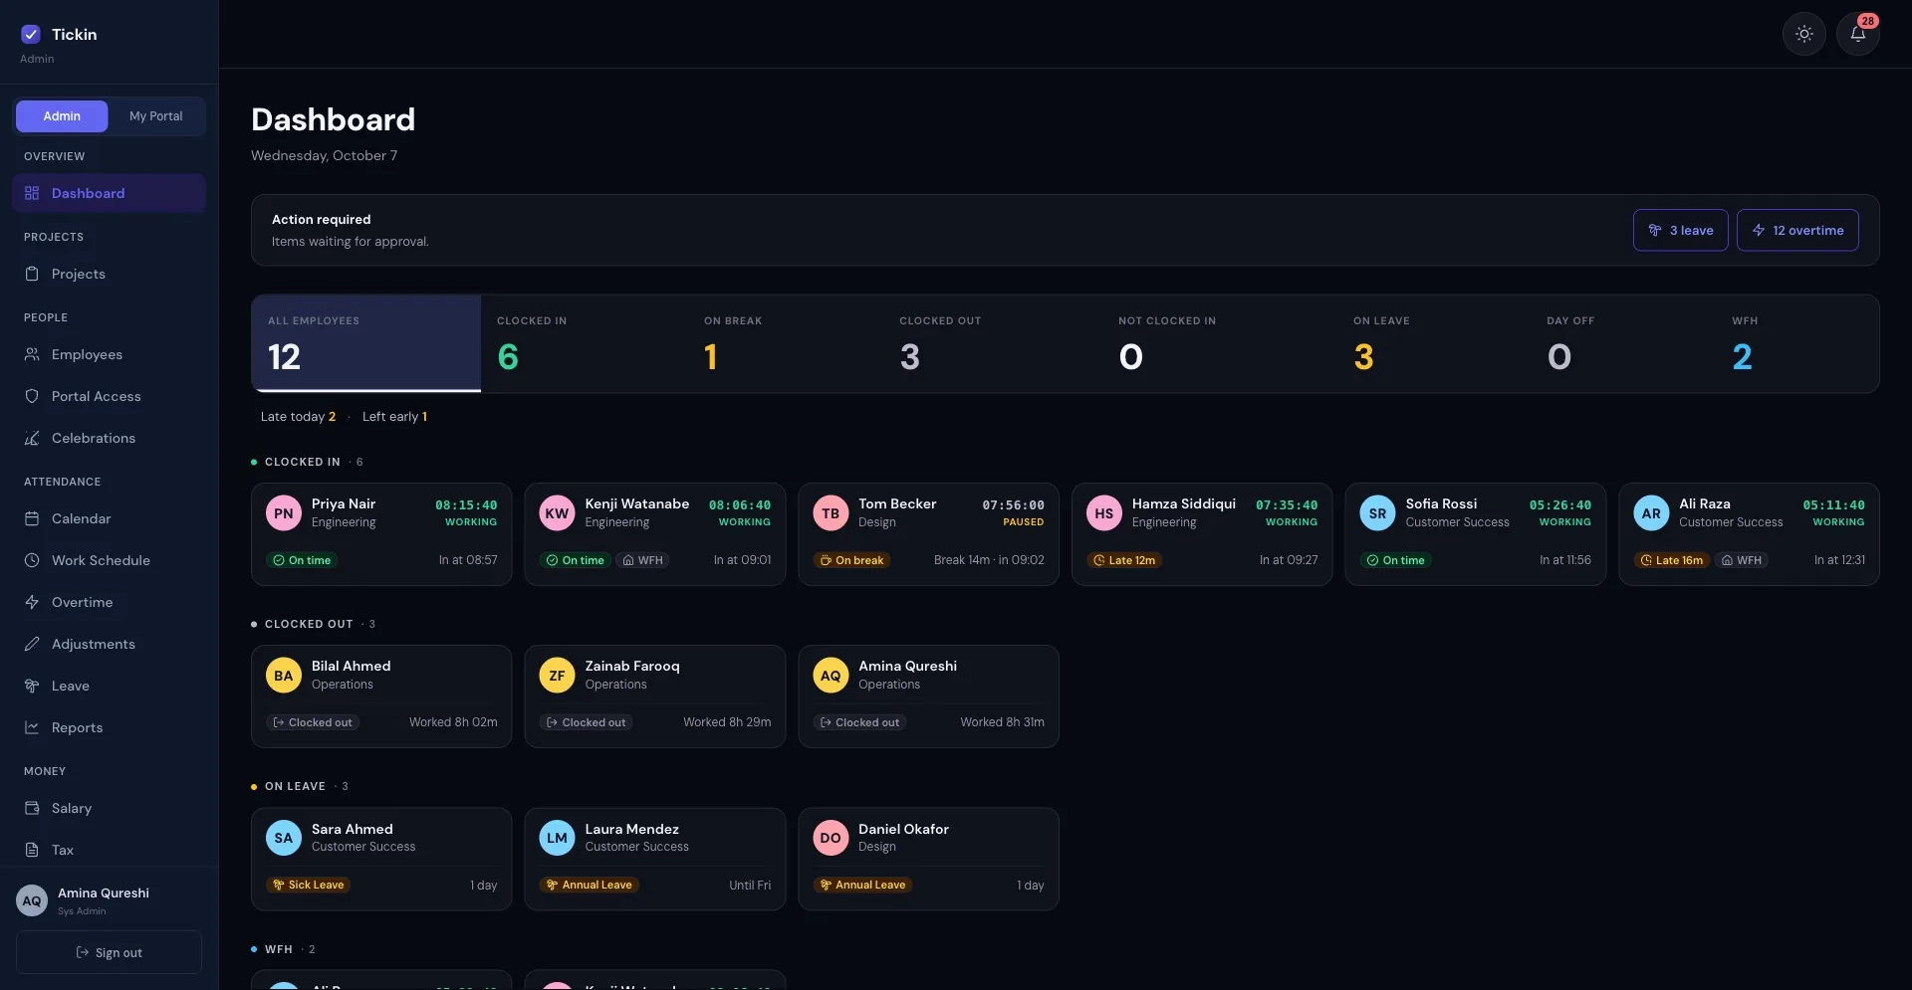The width and height of the screenshot is (1912, 990).
Task: Click Hamza Siddiqui's HS avatar
Action: pos(1103,513)
